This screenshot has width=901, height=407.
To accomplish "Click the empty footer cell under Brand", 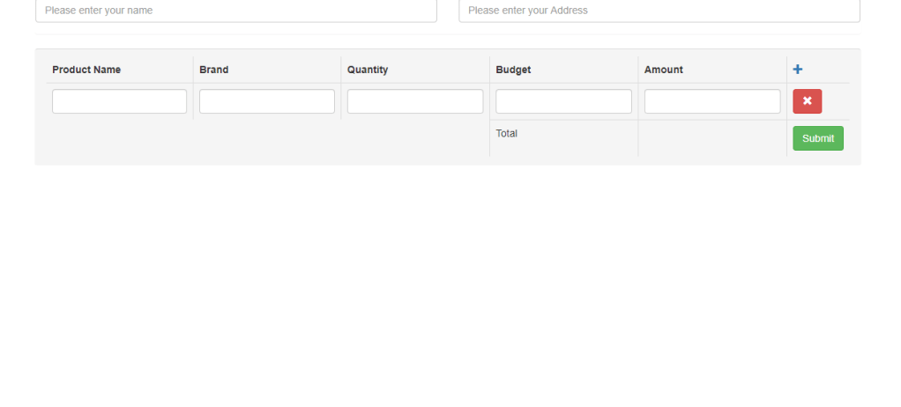I will pos(267,138).
